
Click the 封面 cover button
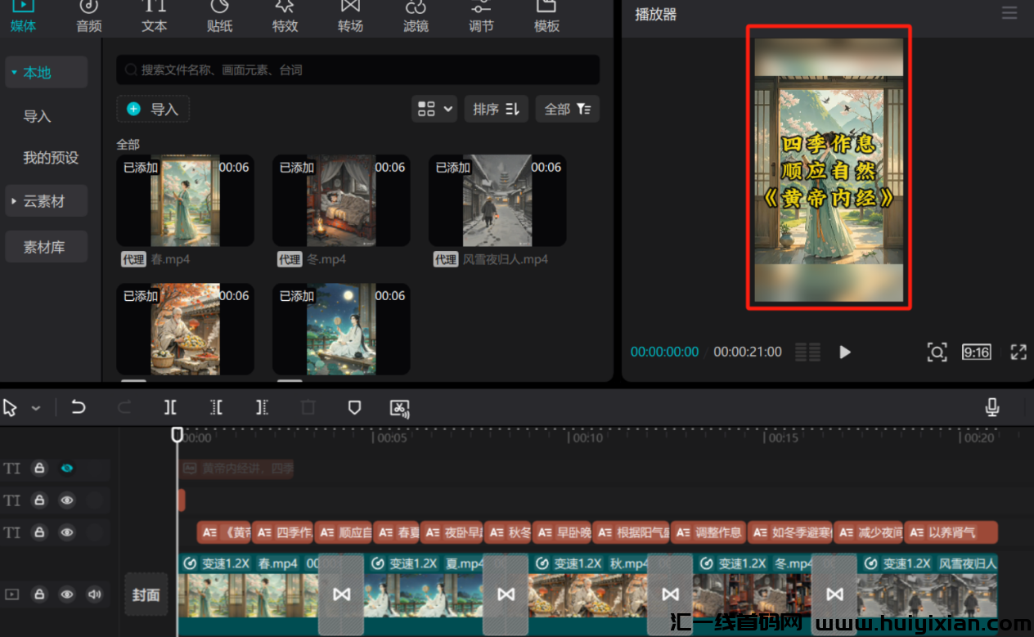[146, 594]
